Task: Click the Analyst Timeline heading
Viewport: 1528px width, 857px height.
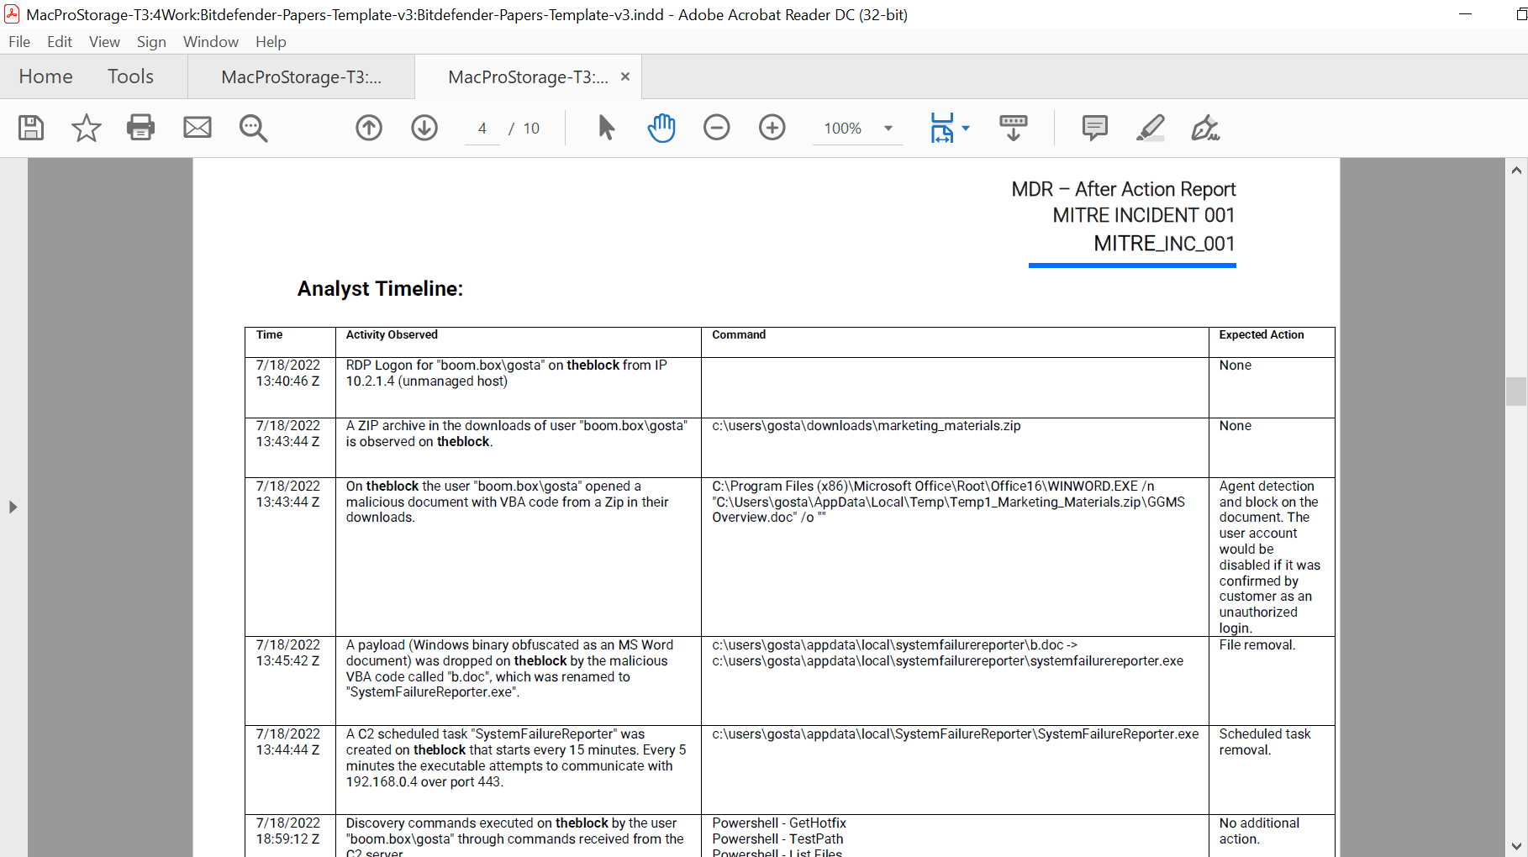Action: click(x=380, y=289)
